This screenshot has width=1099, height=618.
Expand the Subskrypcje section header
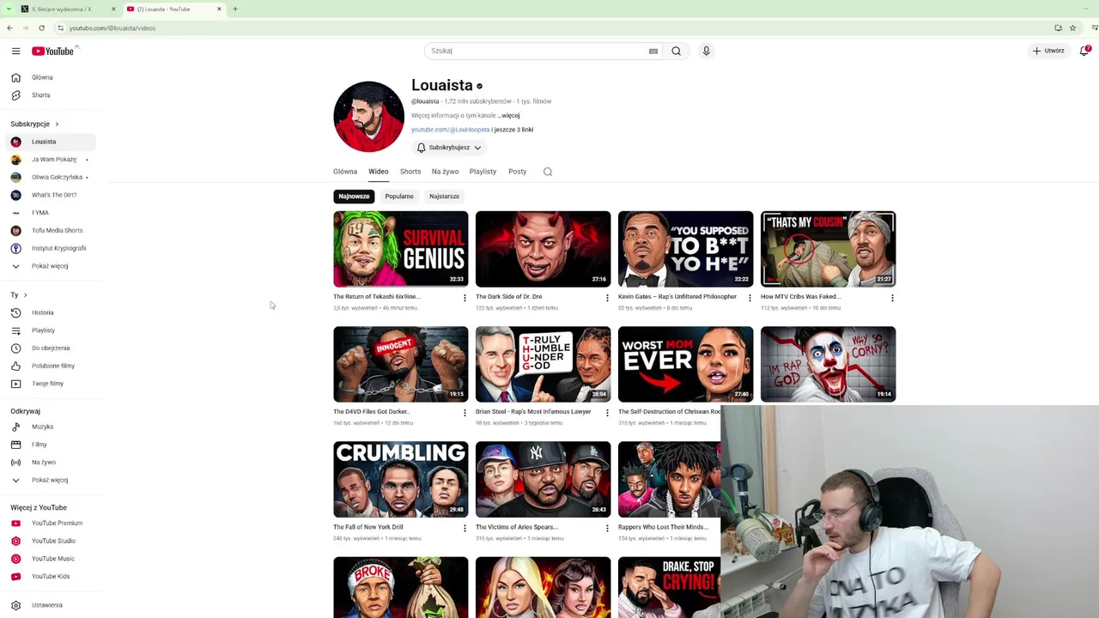[34, 124]
